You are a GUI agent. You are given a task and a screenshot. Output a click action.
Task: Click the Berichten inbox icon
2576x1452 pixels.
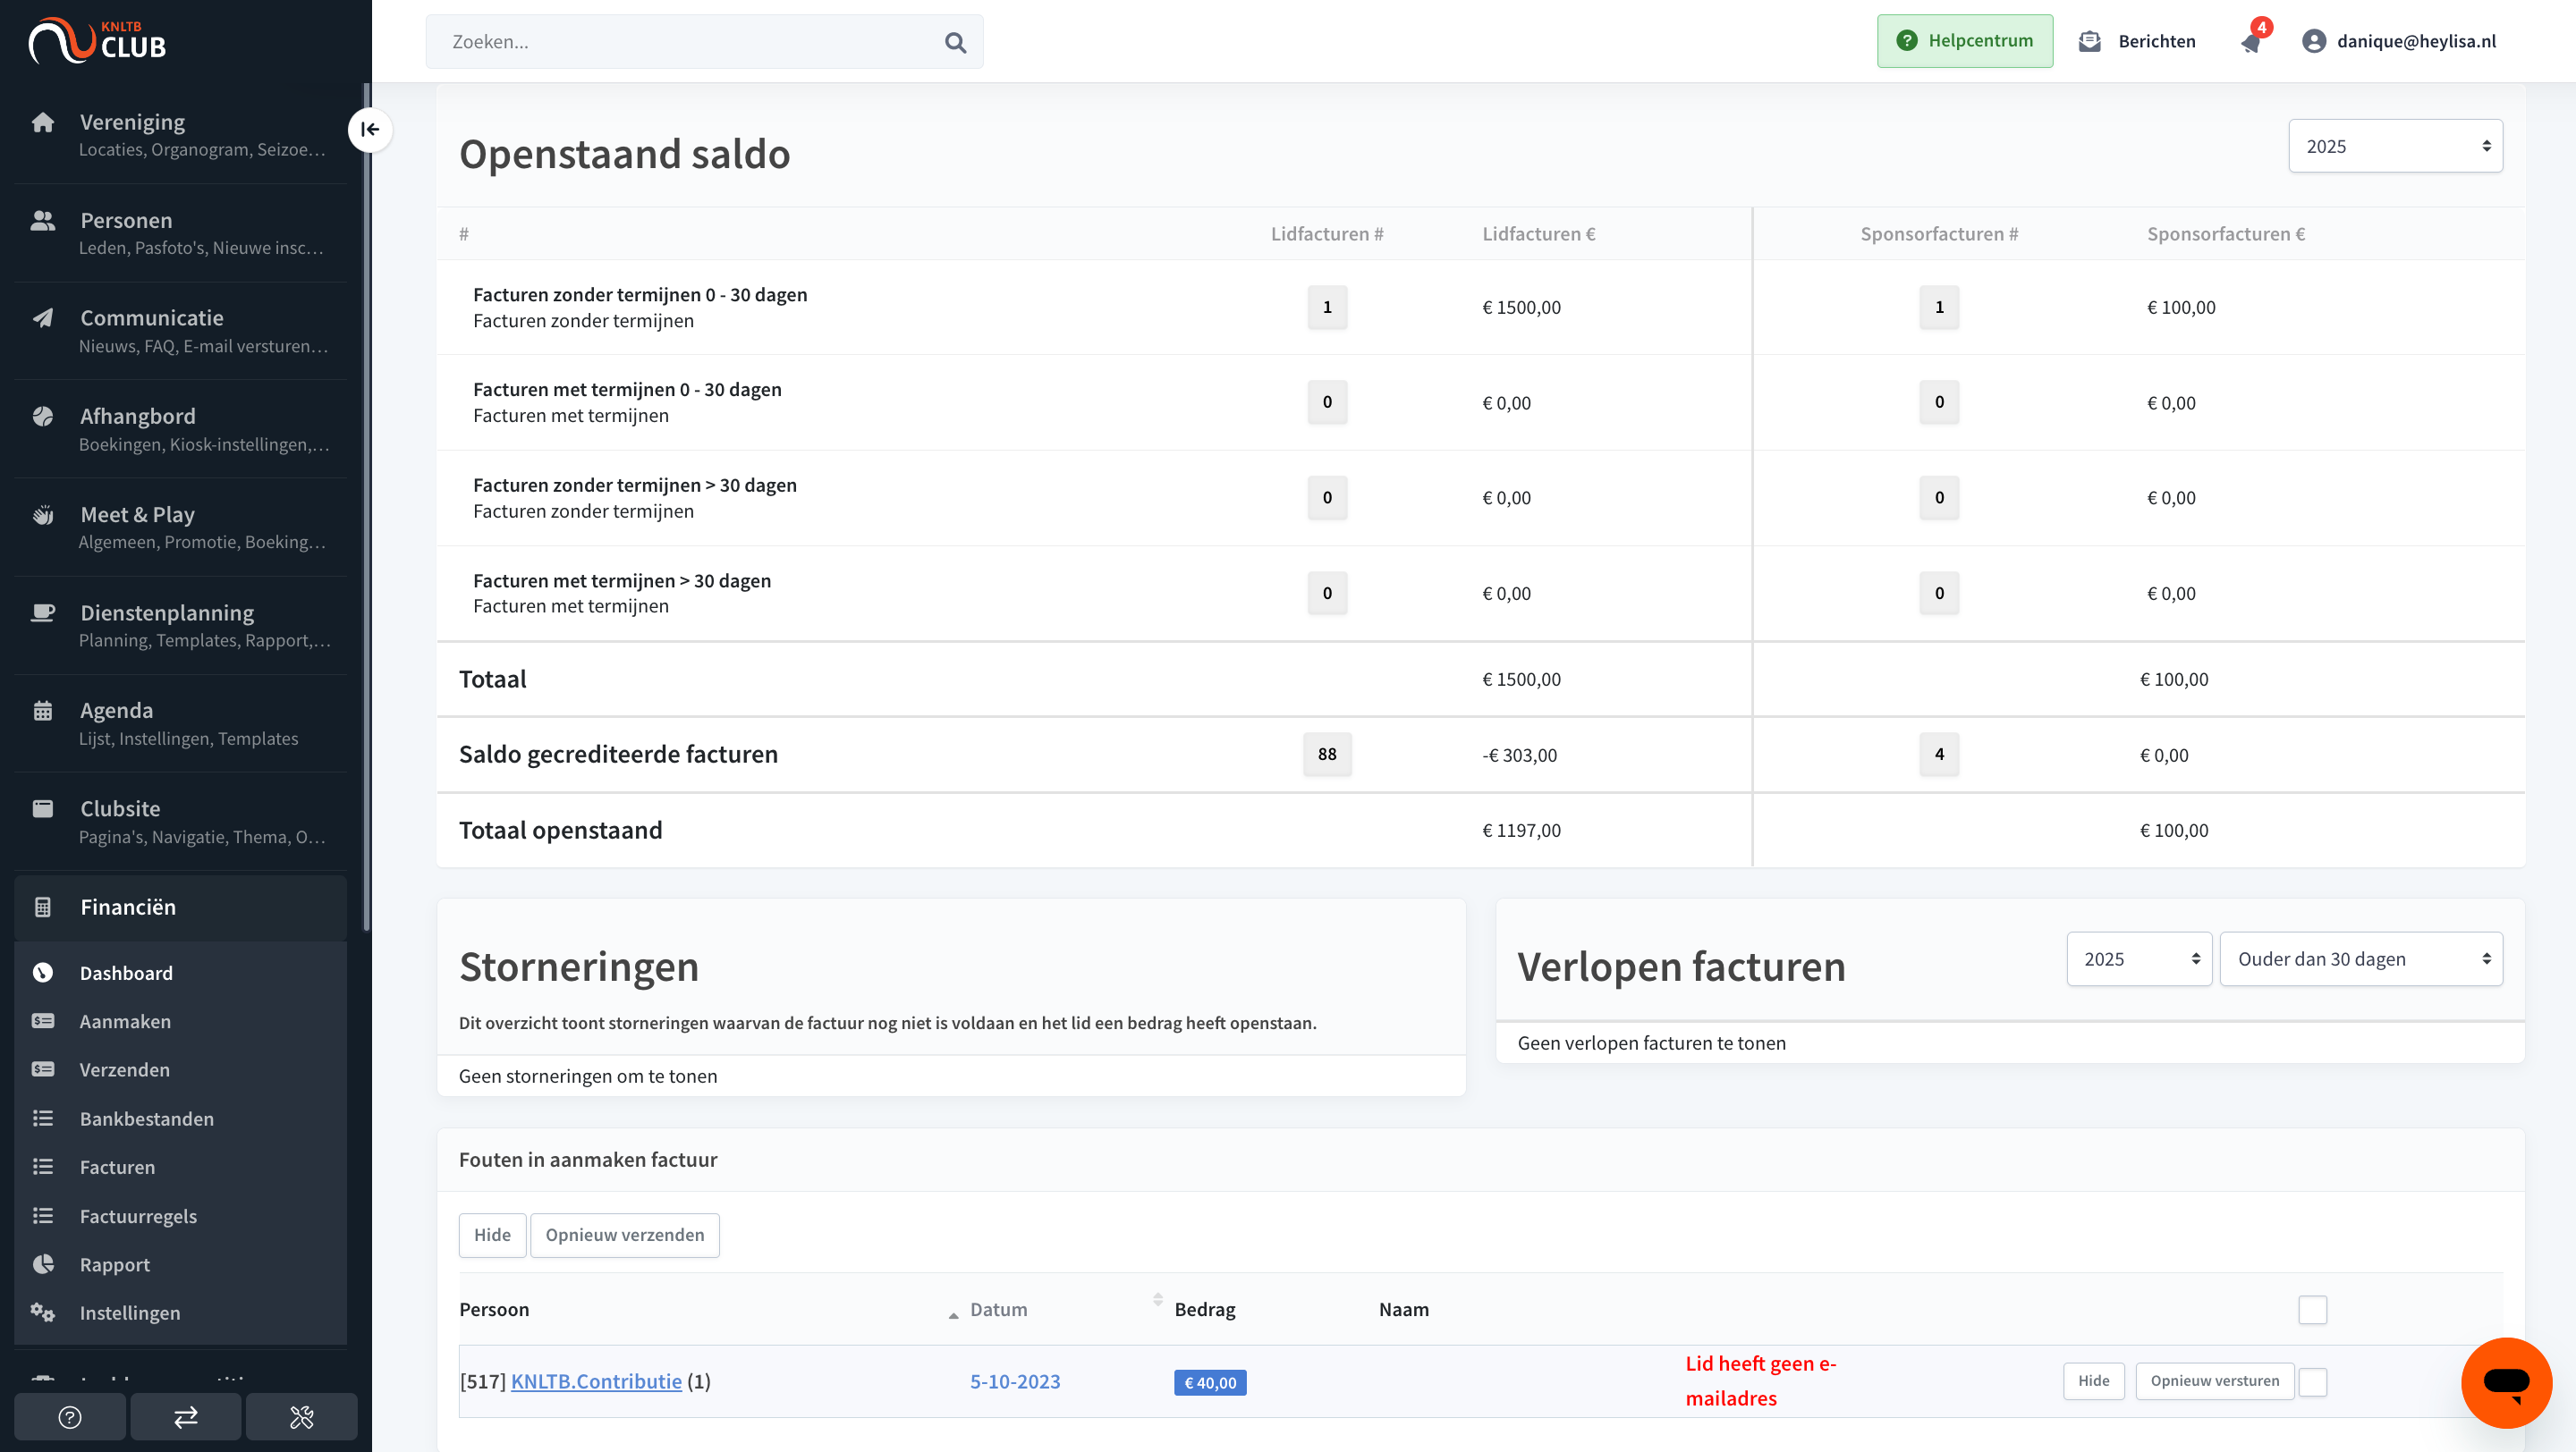point(2089,41)
